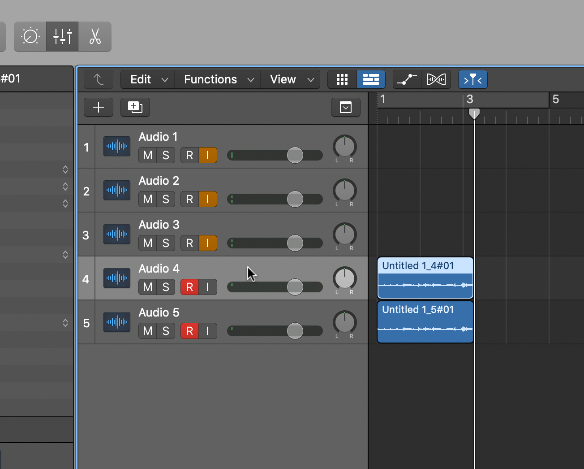The image size is (584, 469).
Task: Record-enable the Audio 2 track
Action: (x=190, y=199)
